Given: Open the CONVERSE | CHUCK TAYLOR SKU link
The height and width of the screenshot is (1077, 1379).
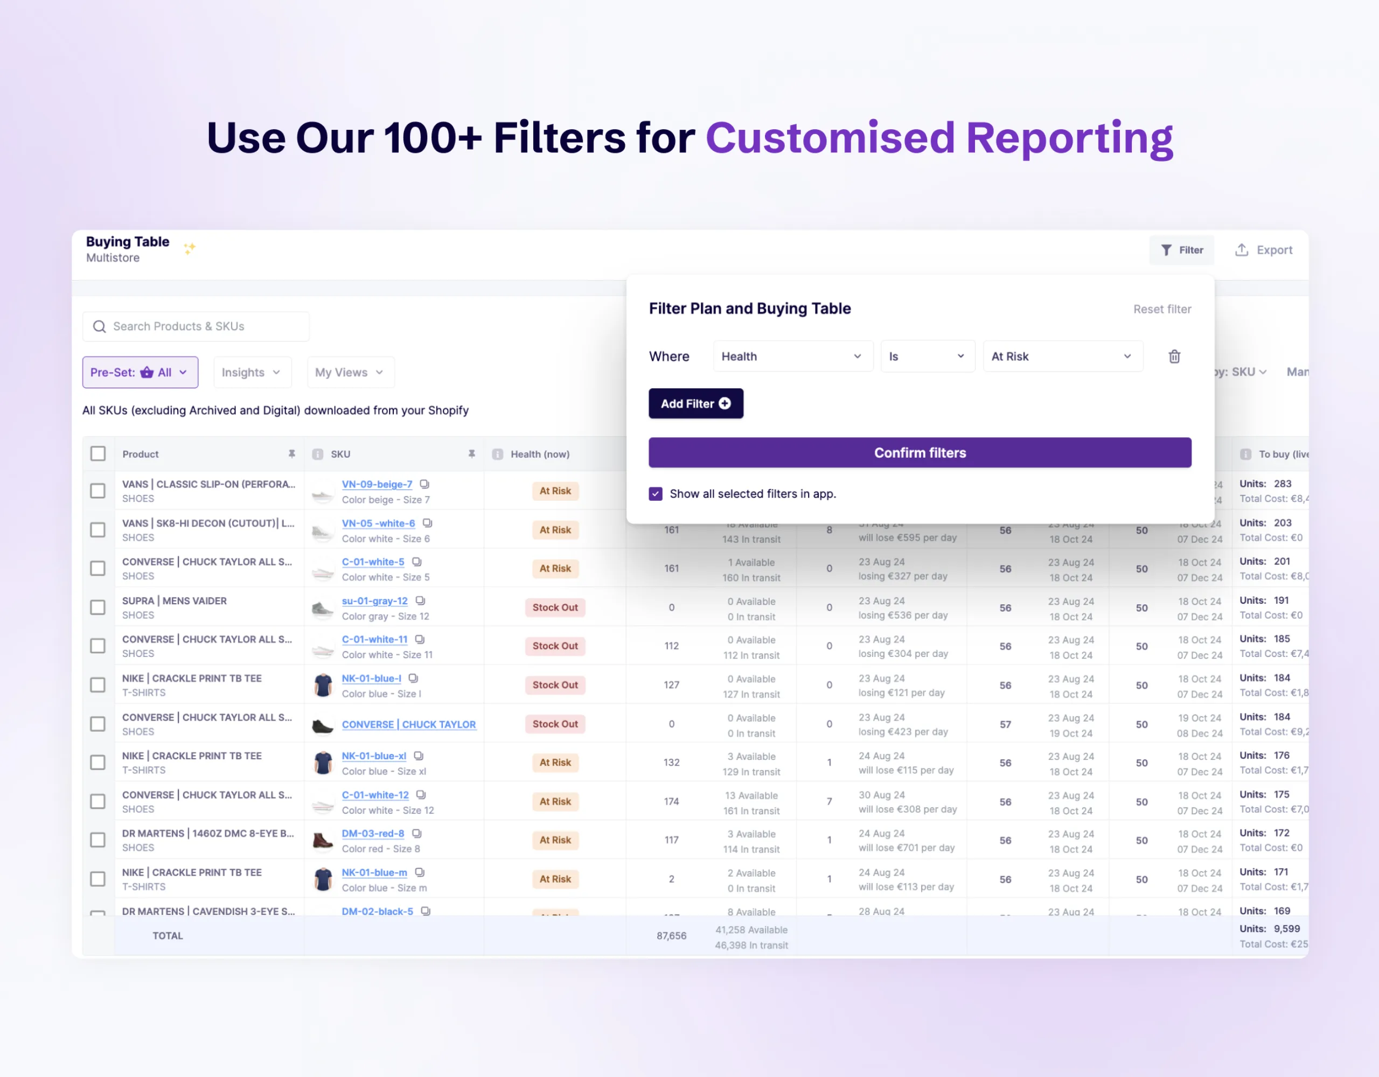Looking at the screenshot, I should [x=408, y=725].
